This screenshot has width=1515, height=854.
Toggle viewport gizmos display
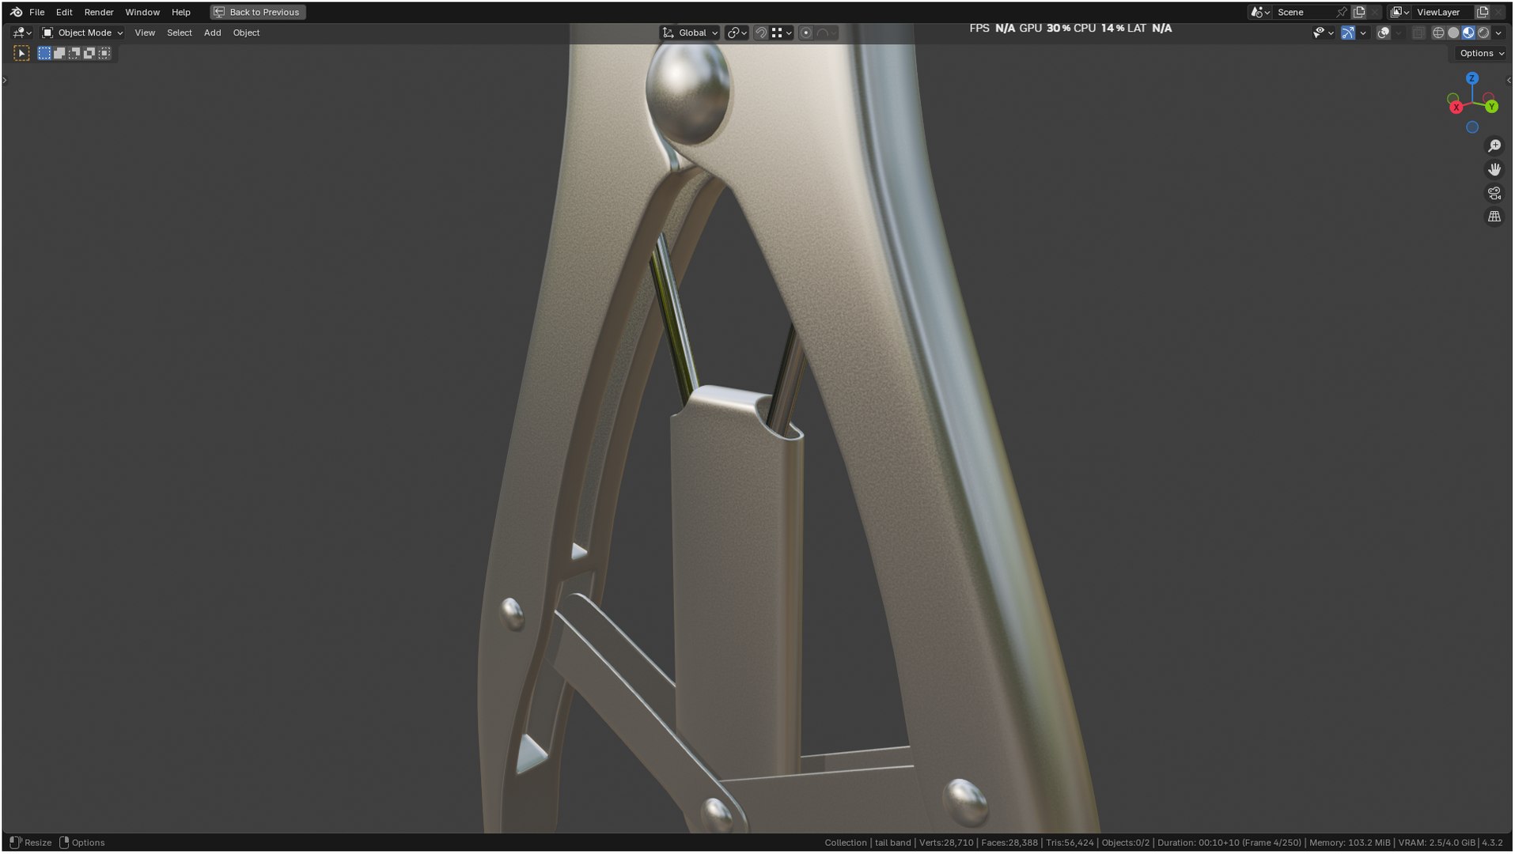click(x=1348, y=32)
